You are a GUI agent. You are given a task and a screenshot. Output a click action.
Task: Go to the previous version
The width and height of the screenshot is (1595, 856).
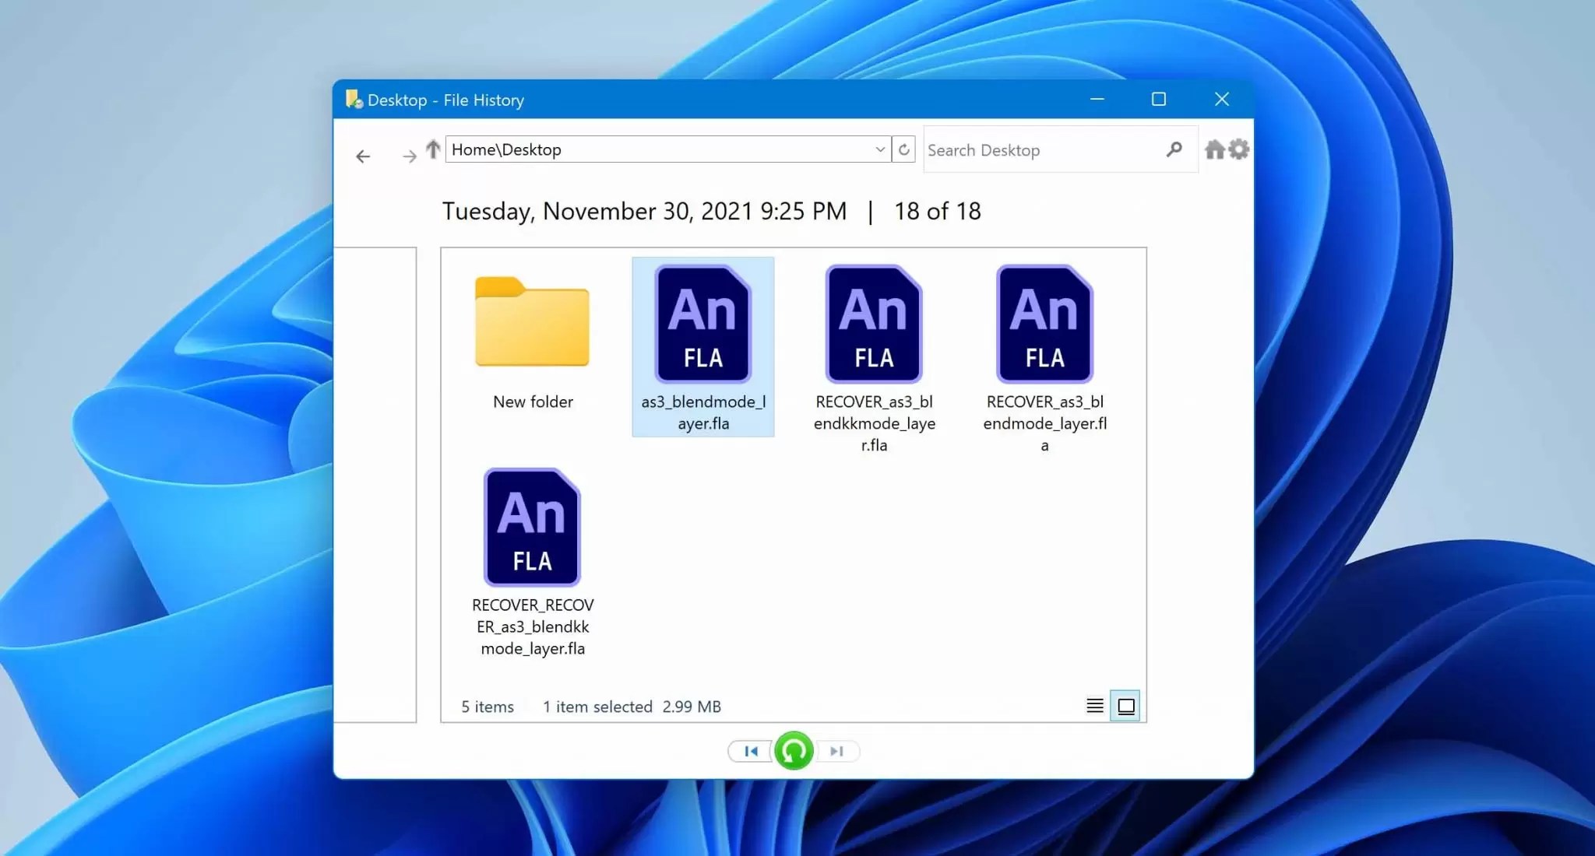point(750,751)
